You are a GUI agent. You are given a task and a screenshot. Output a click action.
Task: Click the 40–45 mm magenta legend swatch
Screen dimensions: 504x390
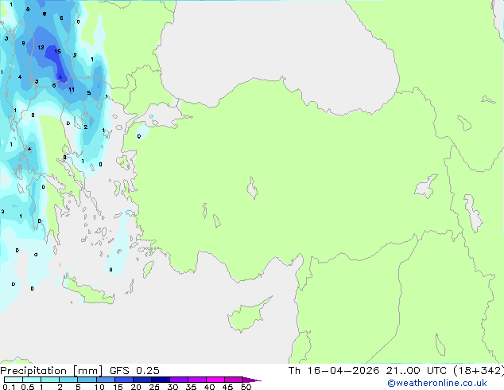click(x=215, y=380)
